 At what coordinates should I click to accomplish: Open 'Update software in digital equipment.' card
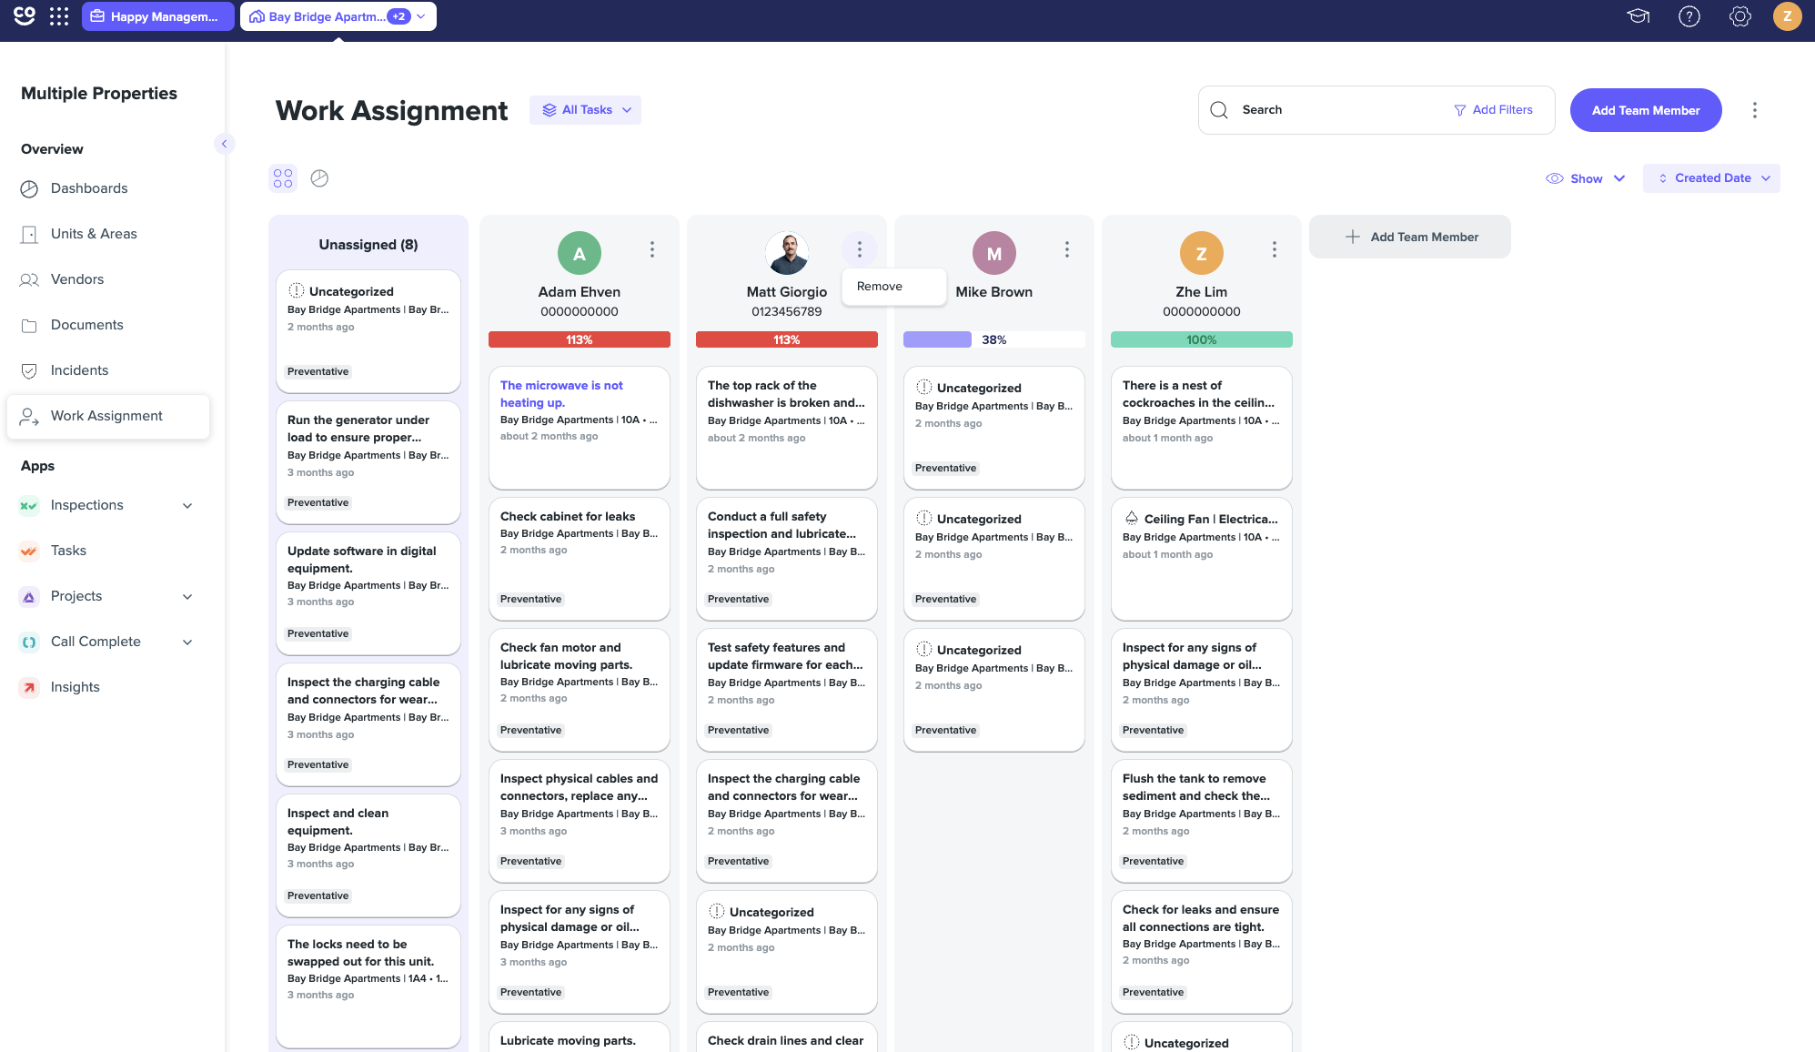click(x=368, y=593)
